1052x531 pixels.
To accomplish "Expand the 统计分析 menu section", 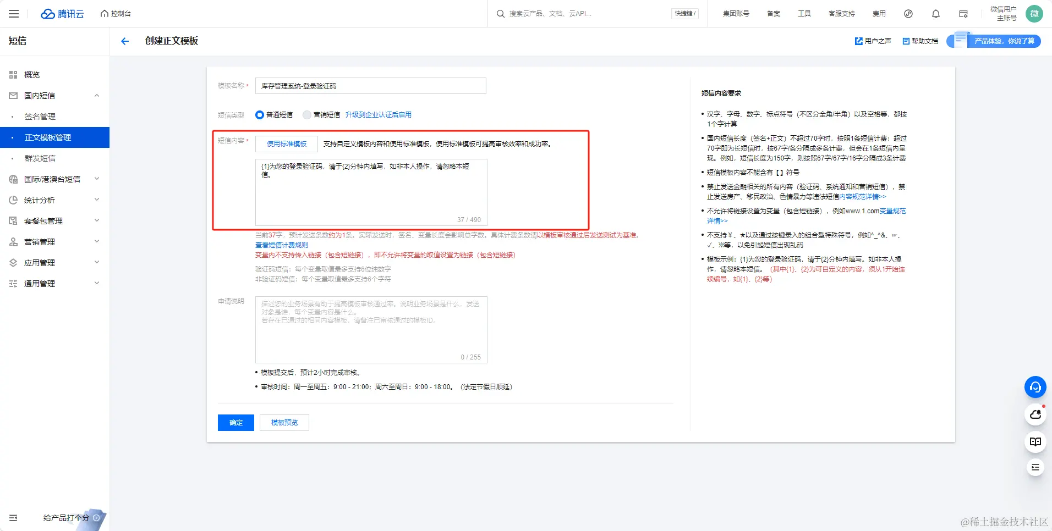I will pyautogui.click(x=97, y=200).
